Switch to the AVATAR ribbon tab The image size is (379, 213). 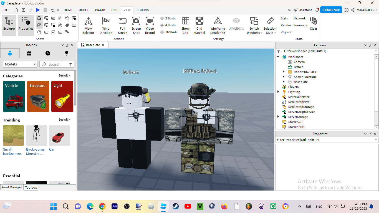click(100, 10)
